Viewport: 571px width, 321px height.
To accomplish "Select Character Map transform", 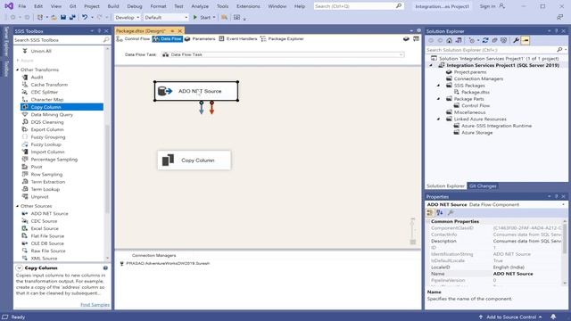I will coord(47,99).
